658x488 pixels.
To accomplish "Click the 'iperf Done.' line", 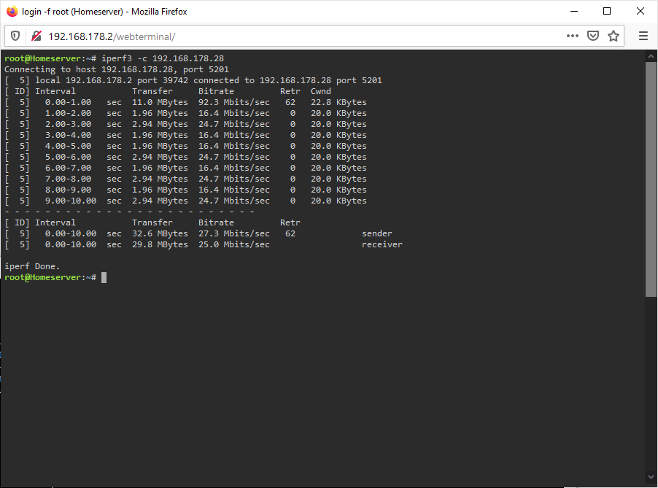I will coord(32,266).
